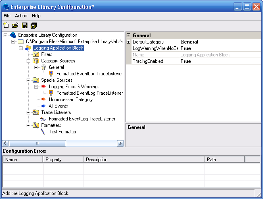Click the Save Application floppy icon
The width and height of the screenshot is (263, 199).
tap(25, 25)
